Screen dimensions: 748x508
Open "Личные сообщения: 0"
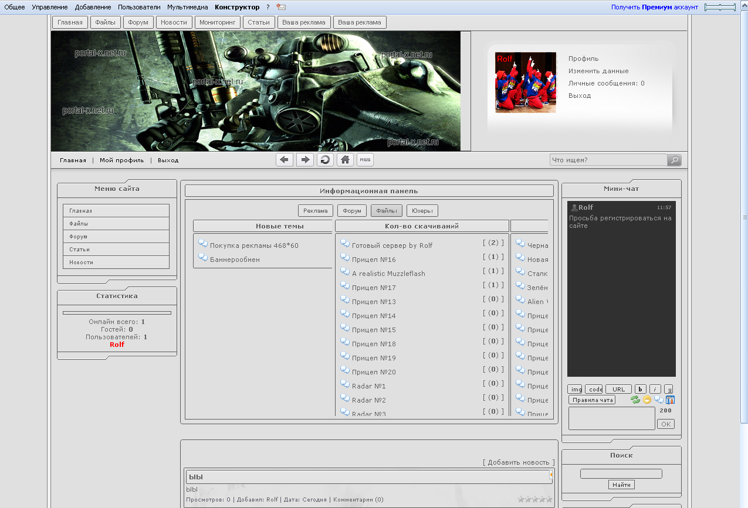(607, 83)
